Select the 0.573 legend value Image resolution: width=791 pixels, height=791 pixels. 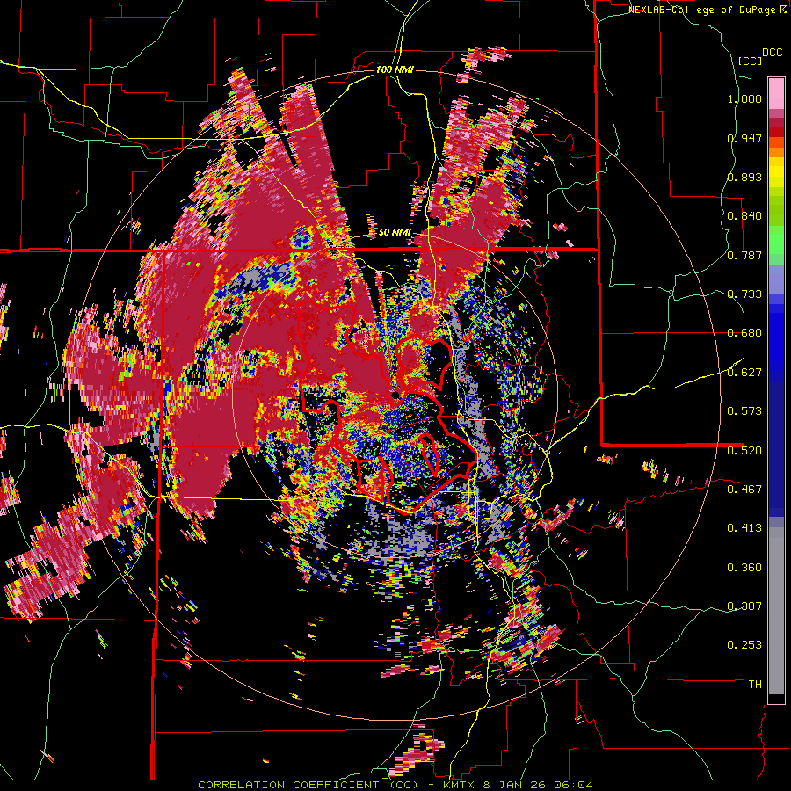pos(744,411)
